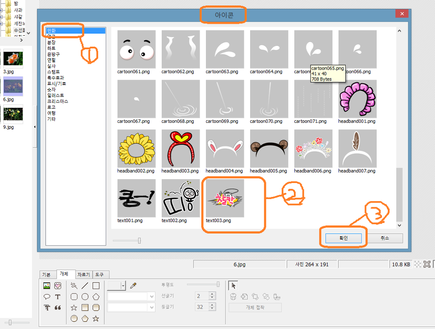Select the outline pentagon shape tool
This screenshot has height=329, width=435.
click(96, 297)
